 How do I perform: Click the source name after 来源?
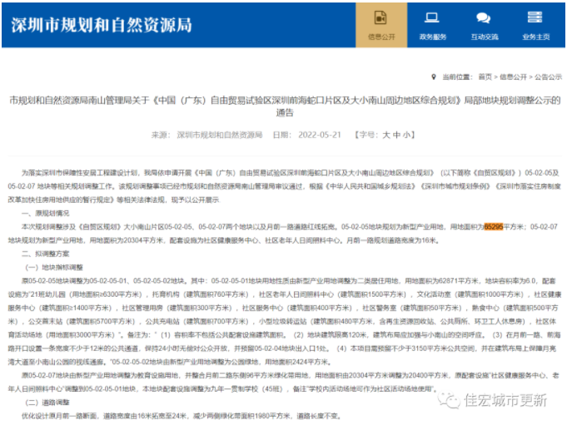coord(212,135)
